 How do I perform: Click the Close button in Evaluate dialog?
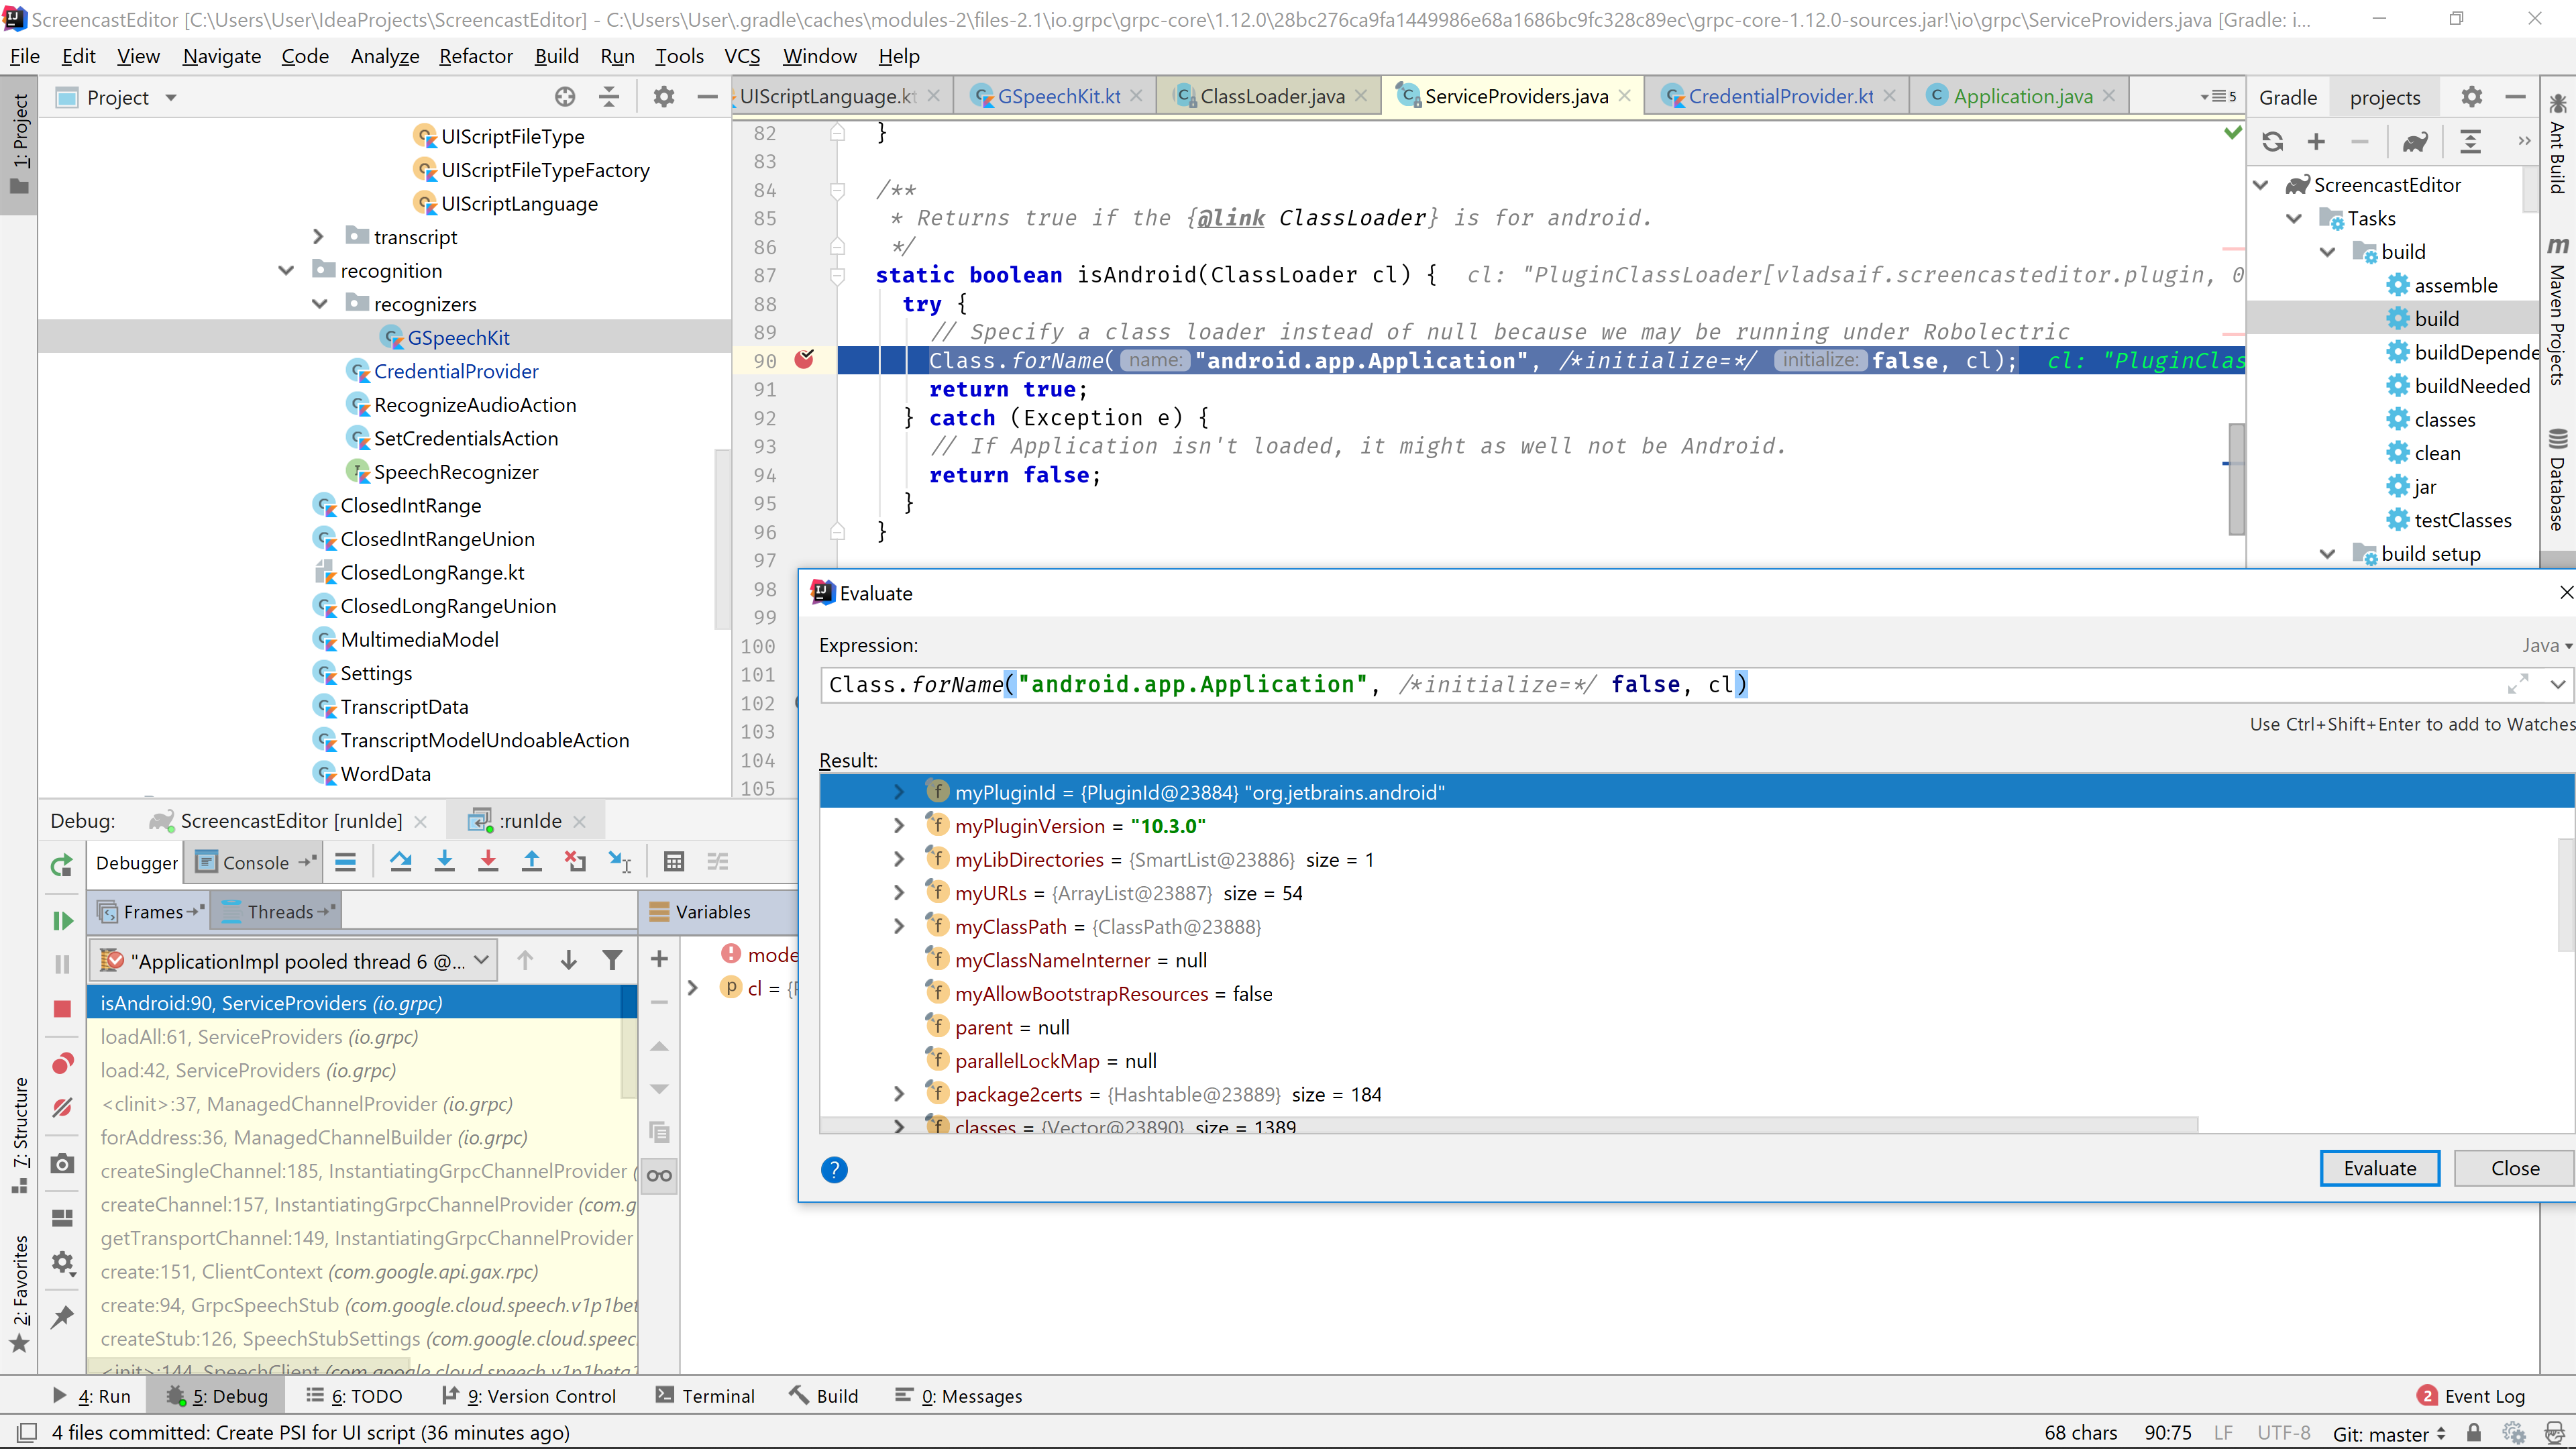coord(2514,1168)
